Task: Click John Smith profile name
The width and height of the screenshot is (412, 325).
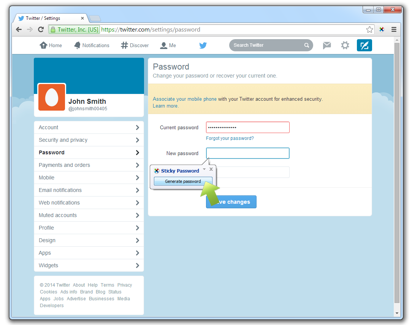Action: (x=87, y=101)
